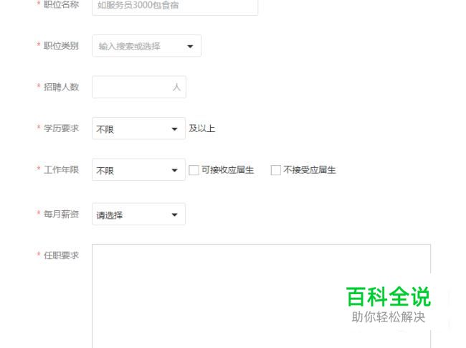Click inside the 任职要求 text area
This screenshot has height=348, width=466.
(x=261, y=296)
